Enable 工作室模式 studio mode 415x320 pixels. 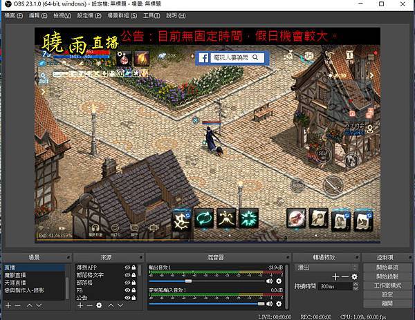pos(387,285)
